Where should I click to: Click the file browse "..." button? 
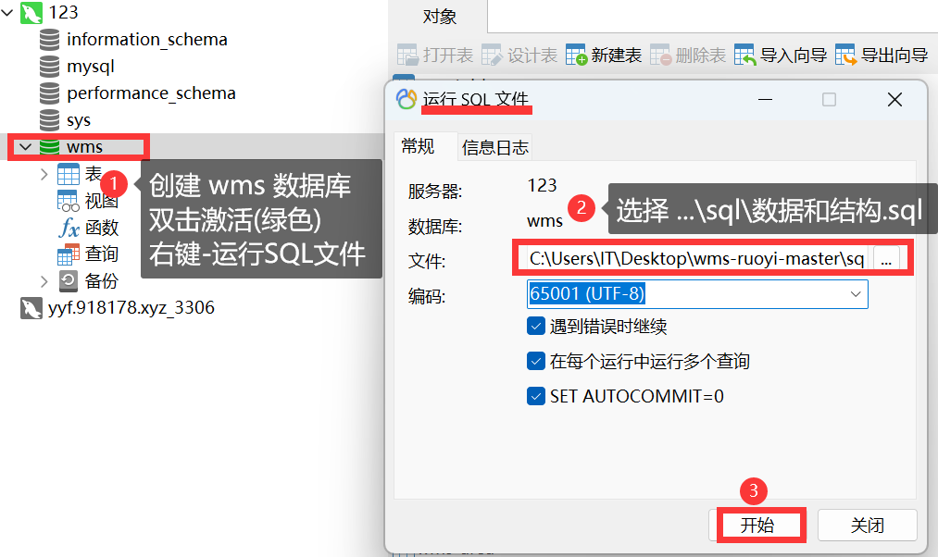(x=886, y=259)
